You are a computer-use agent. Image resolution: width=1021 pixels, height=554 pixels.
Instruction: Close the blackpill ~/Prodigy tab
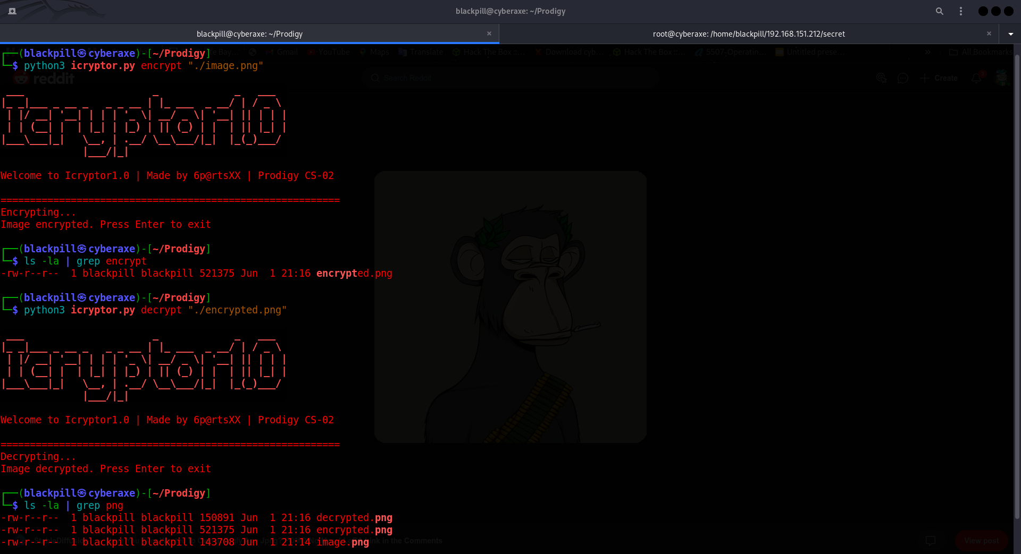(489, 33)
